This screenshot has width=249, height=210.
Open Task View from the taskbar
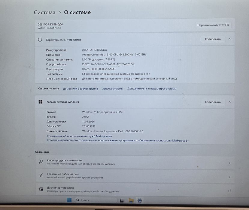click(122, 201)
